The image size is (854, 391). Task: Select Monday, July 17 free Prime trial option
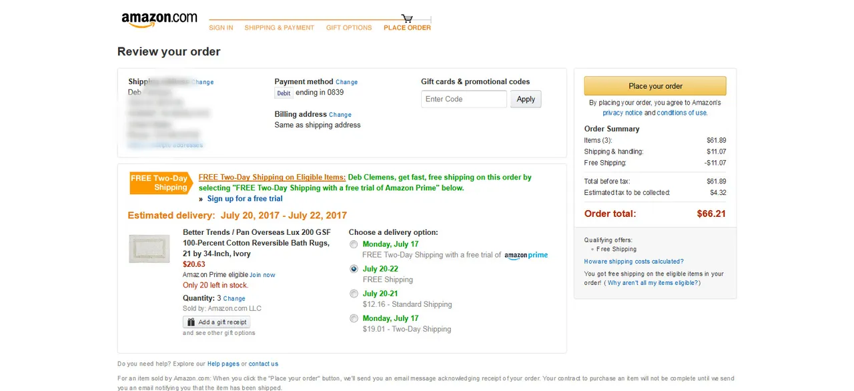click(x=354, y=244)
